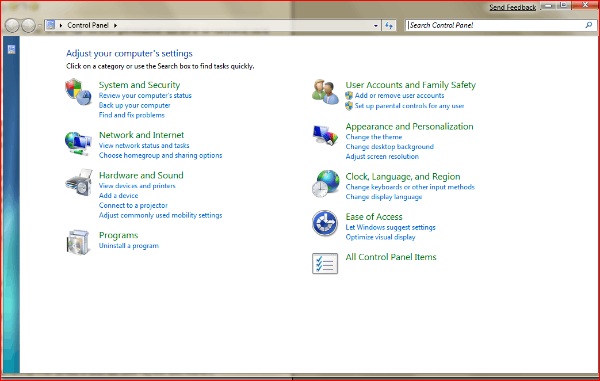Click the Back navigation arrow button

(12, 26)
